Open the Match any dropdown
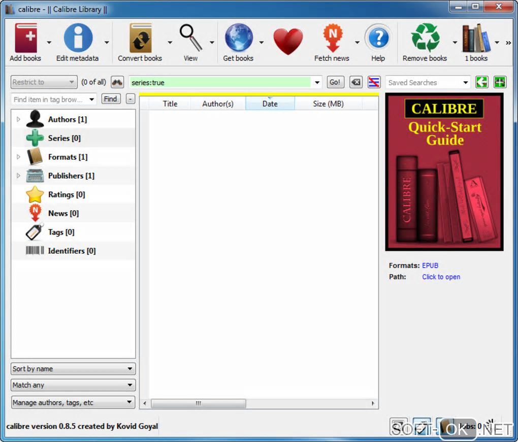This screenshot has height=442, width=518. 73,385
